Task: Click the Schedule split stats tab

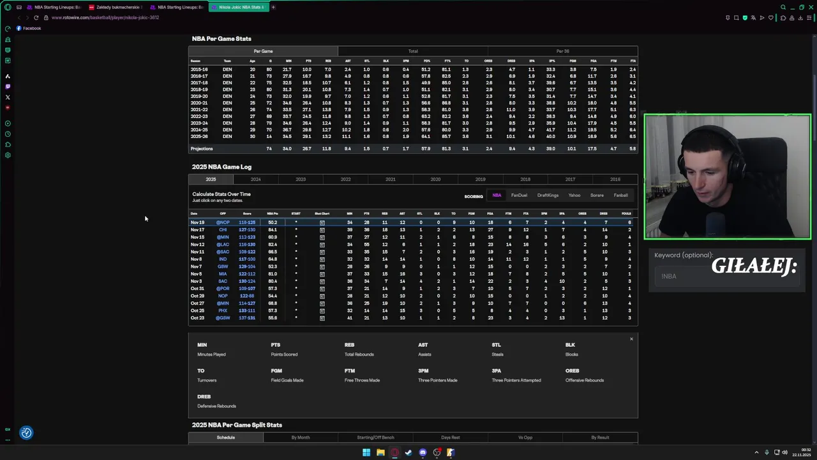Action: click(226, 438)
